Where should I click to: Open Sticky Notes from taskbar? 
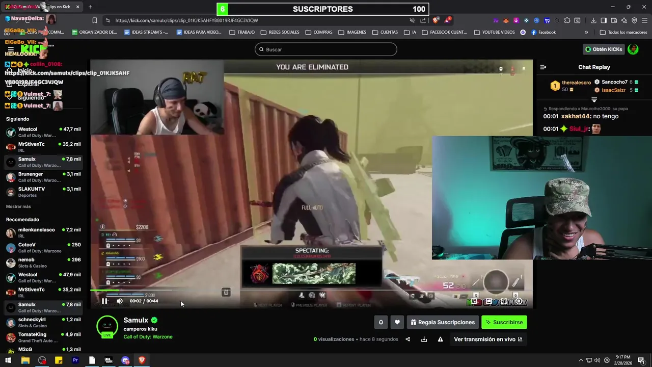tap(59, 360)
